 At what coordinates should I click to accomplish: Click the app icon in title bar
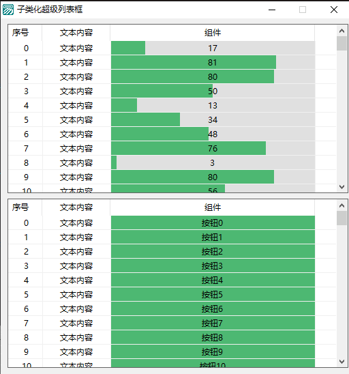8,10
